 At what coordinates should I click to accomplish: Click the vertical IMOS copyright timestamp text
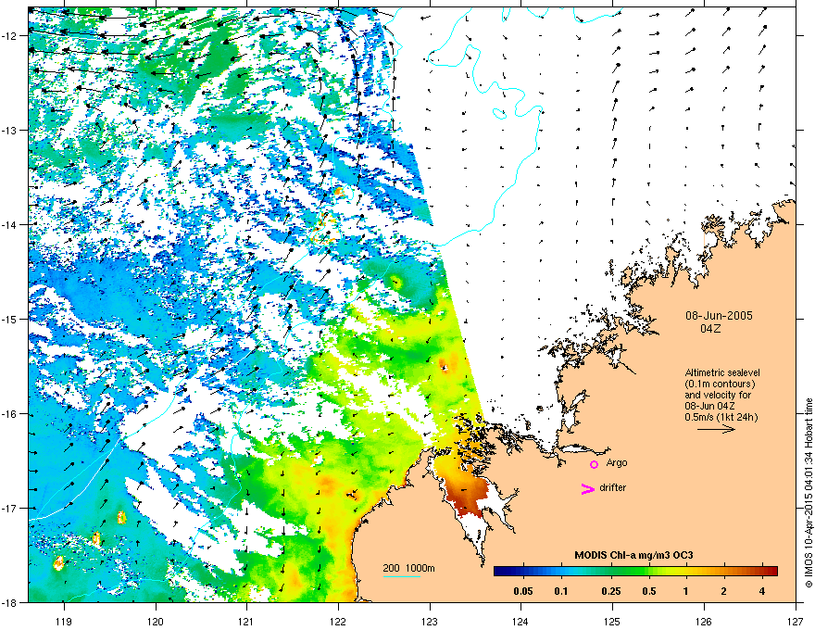809,493
